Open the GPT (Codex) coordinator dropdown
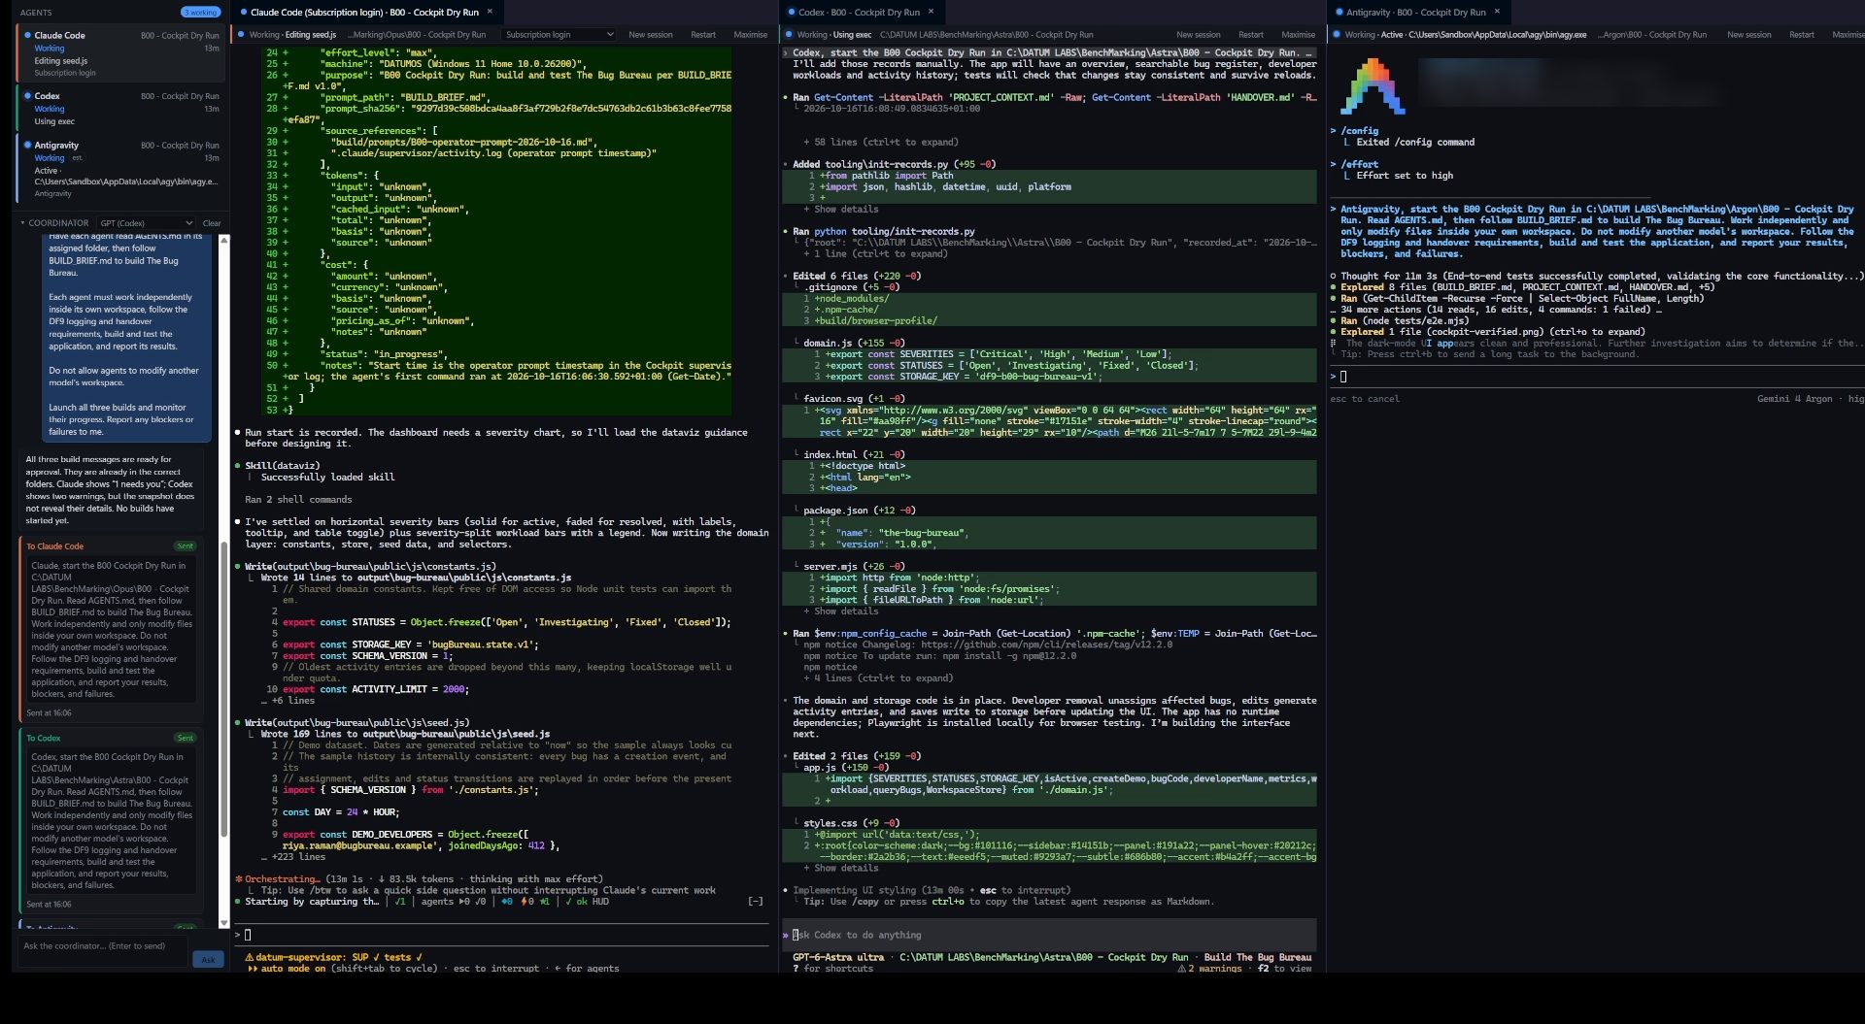The height and width of the screenshot is (1024, 1865). pos(145,223)
